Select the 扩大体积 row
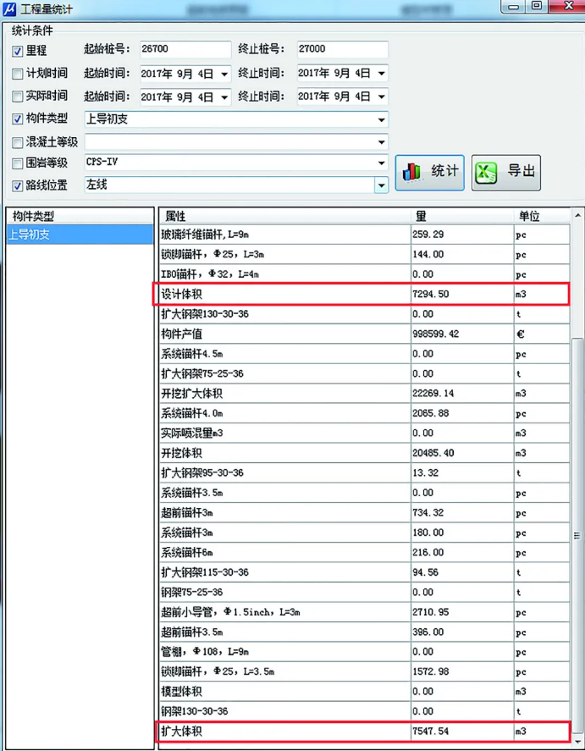 click(x=365, y=732)
